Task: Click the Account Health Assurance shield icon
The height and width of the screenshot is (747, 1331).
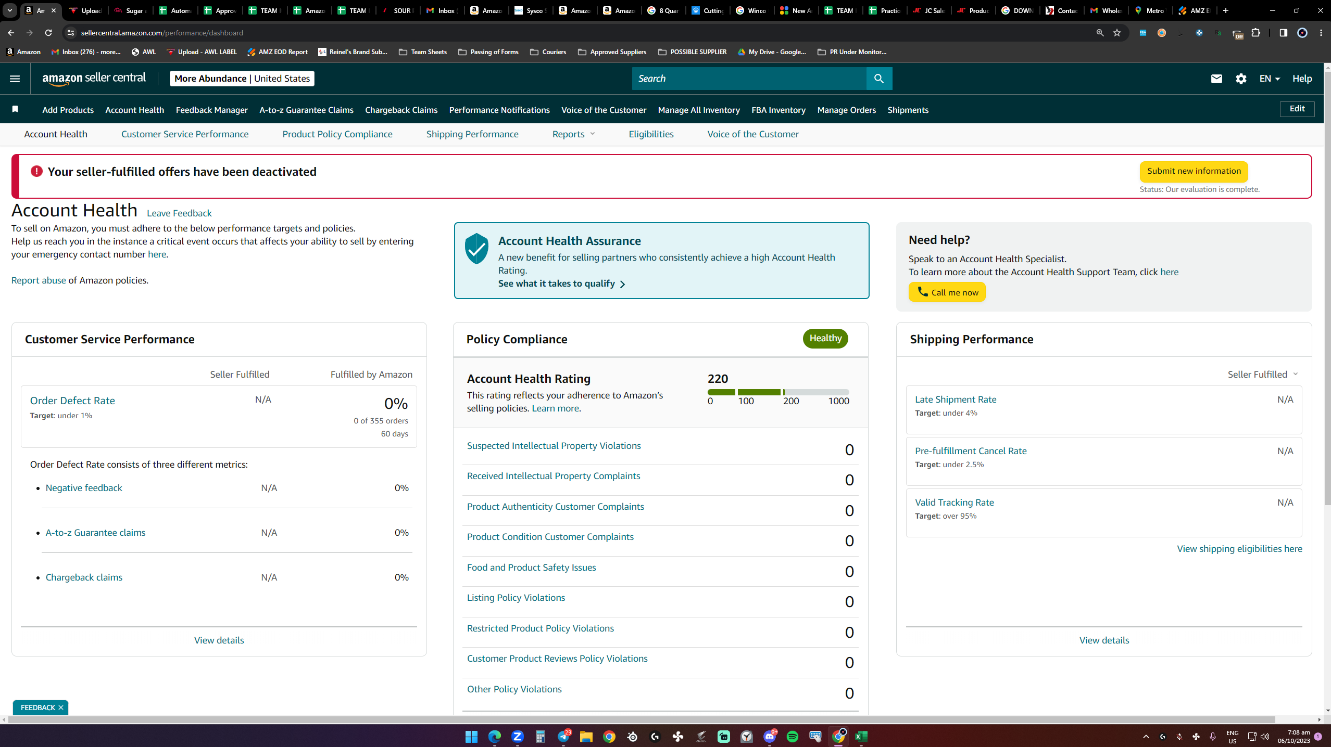Action: 476,249
